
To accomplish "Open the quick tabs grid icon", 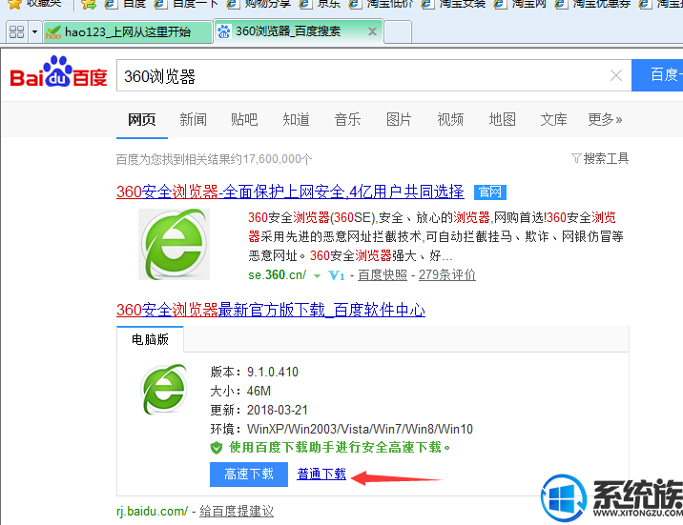I will click(16, 31).
